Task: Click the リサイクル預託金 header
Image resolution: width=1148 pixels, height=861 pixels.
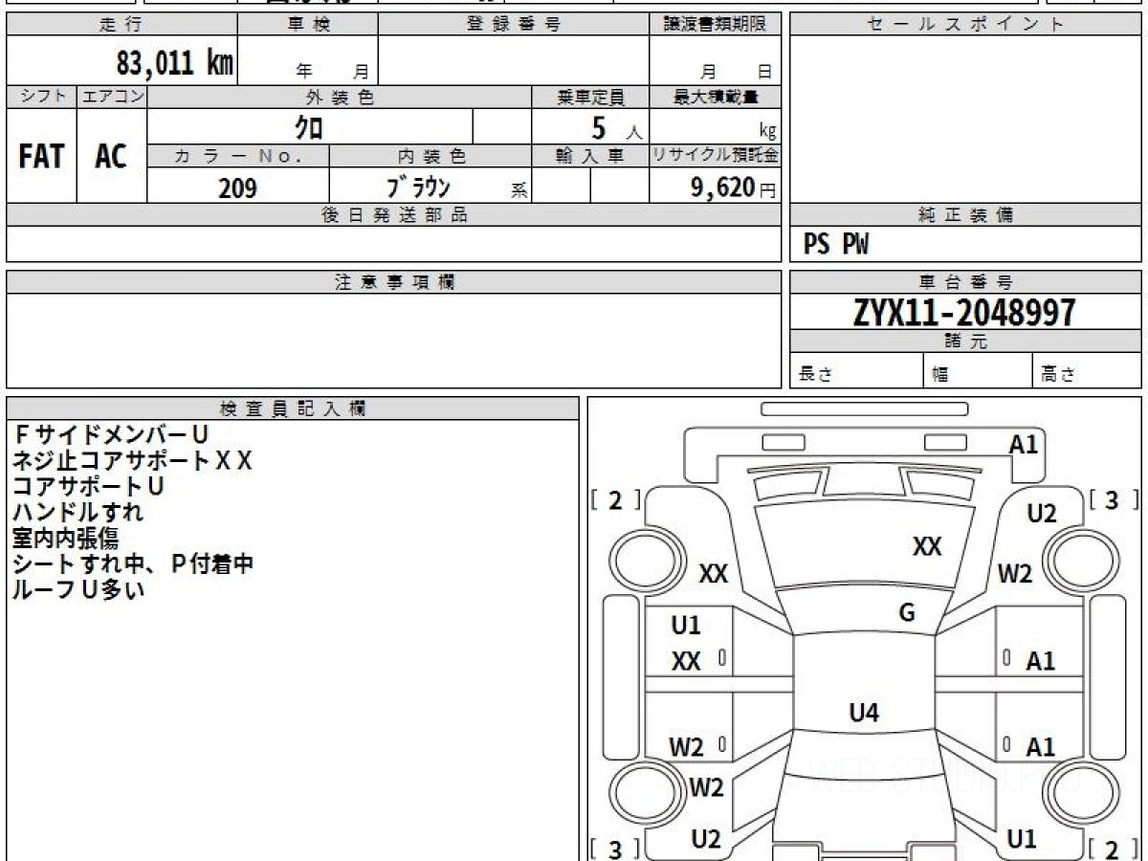Action: (x=716, y=156)
